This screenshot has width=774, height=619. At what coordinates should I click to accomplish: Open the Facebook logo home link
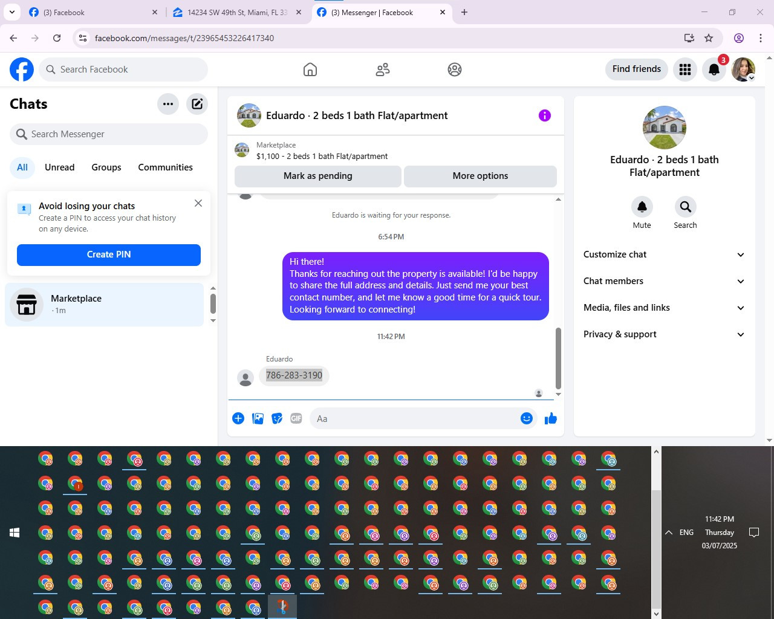pos(22,70)
